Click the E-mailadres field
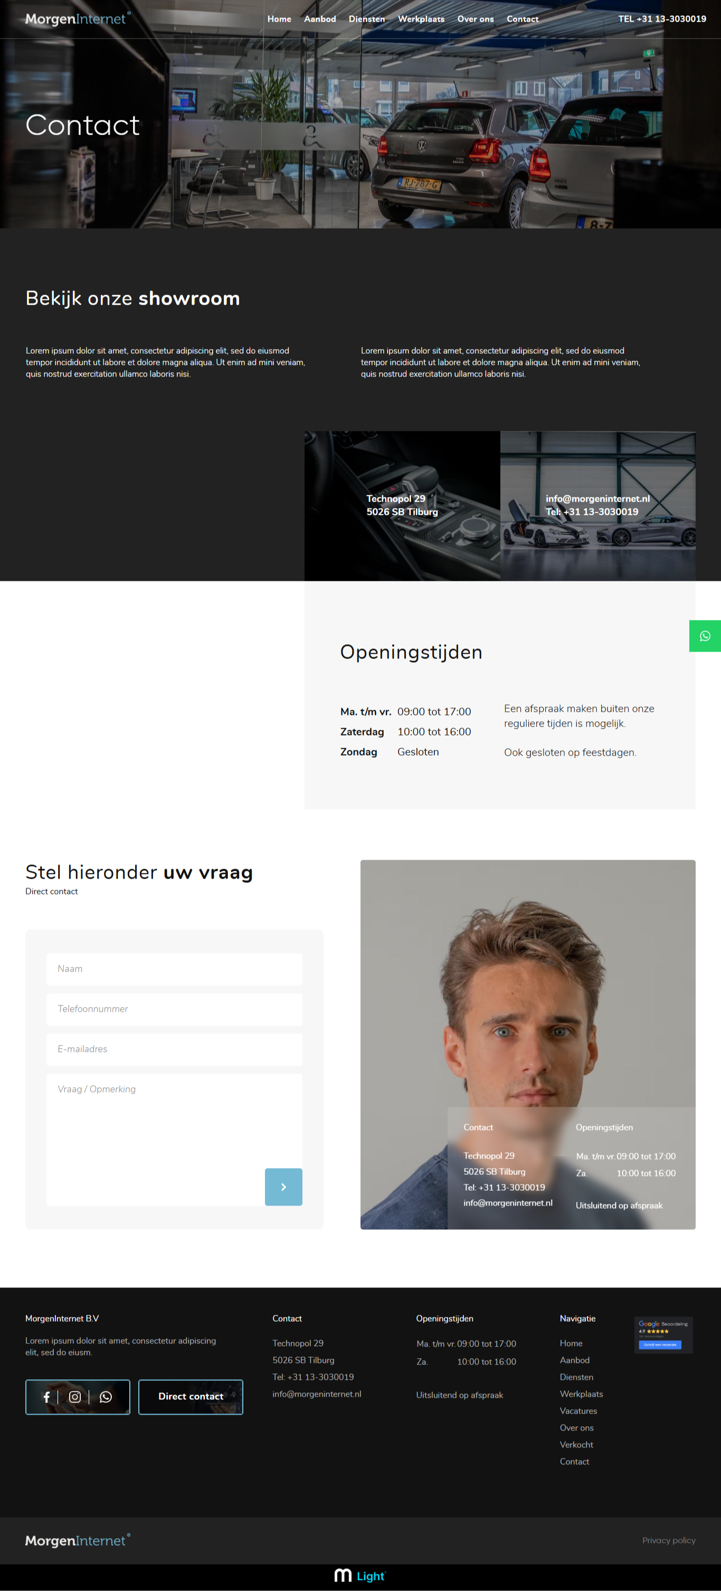721x1591 pixels. [x=174, y=1049]
